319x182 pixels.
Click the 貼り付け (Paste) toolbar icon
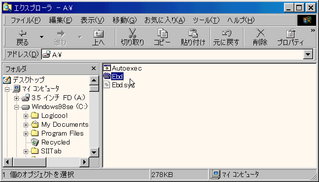click(193, 33)
